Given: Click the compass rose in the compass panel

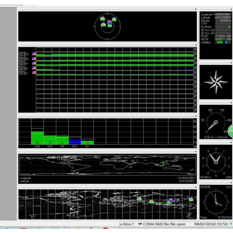Looking at the screenshot, I should [216, 82].
